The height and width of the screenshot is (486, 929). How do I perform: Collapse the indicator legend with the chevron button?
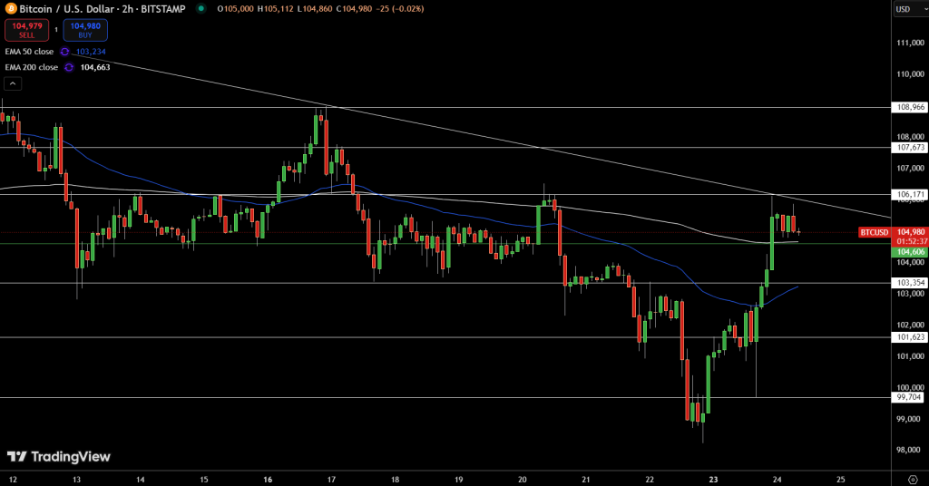13,83
